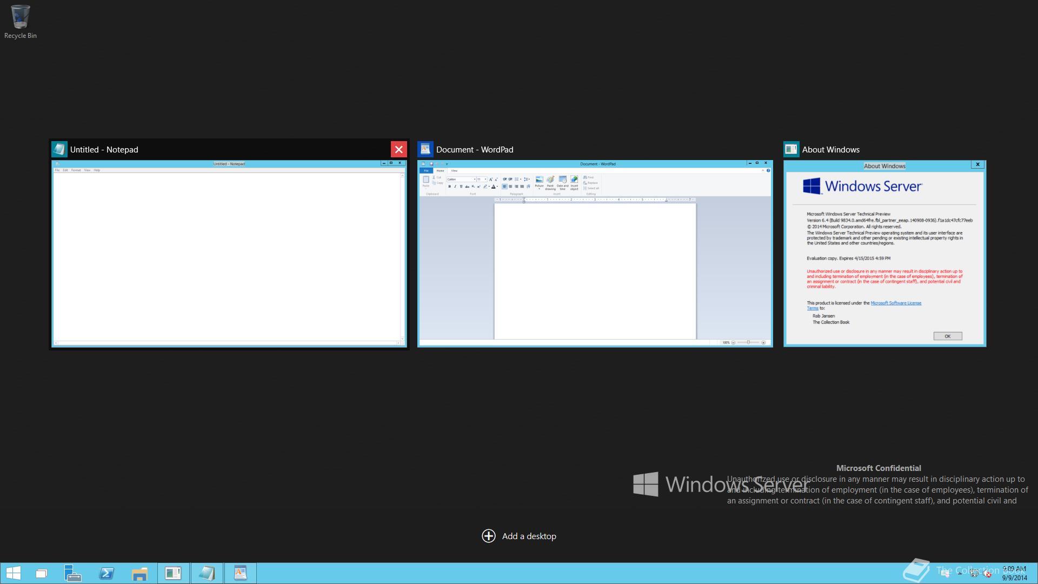Activate the Notepad taskbar button

coord(207,573)
